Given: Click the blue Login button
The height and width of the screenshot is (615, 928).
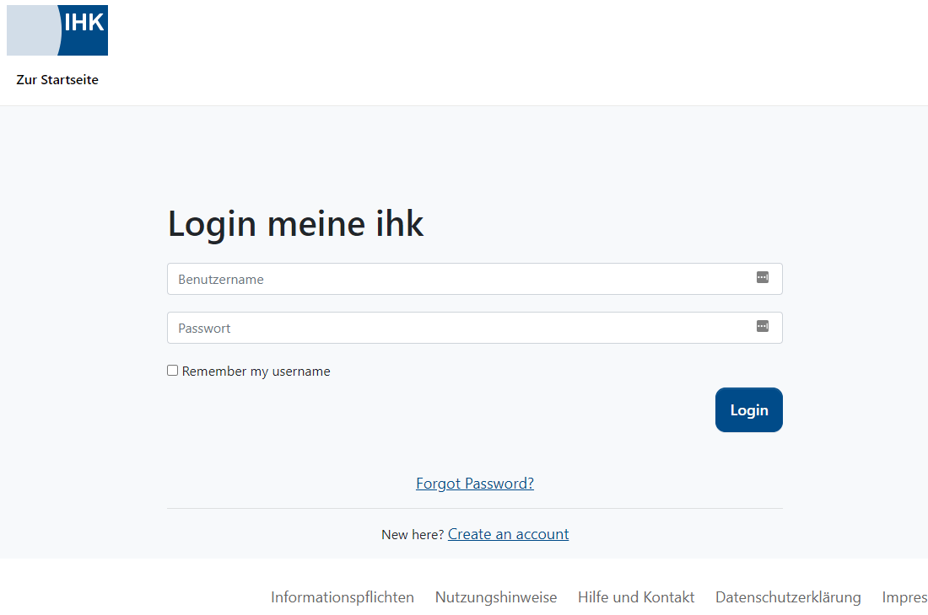Looking at the screenshot, I should 748,410.
